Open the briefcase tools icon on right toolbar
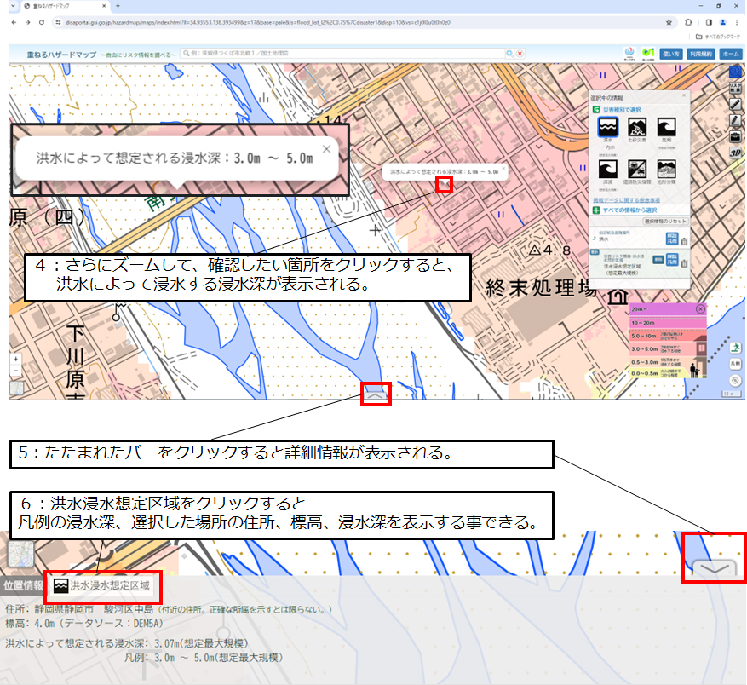Image resolution: width=747 pixels, height=685 pixels. (x=736, y=136)
